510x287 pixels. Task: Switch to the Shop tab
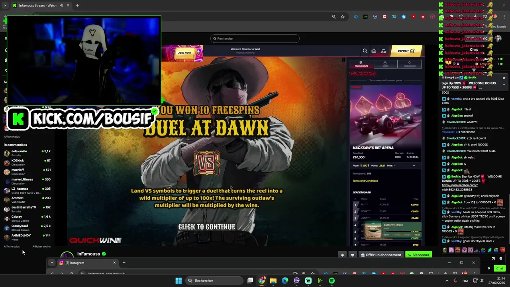(385, 64)
